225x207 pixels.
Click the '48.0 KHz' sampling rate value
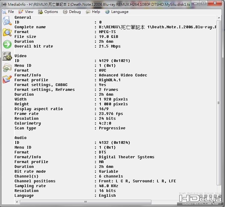click(109, 186)
